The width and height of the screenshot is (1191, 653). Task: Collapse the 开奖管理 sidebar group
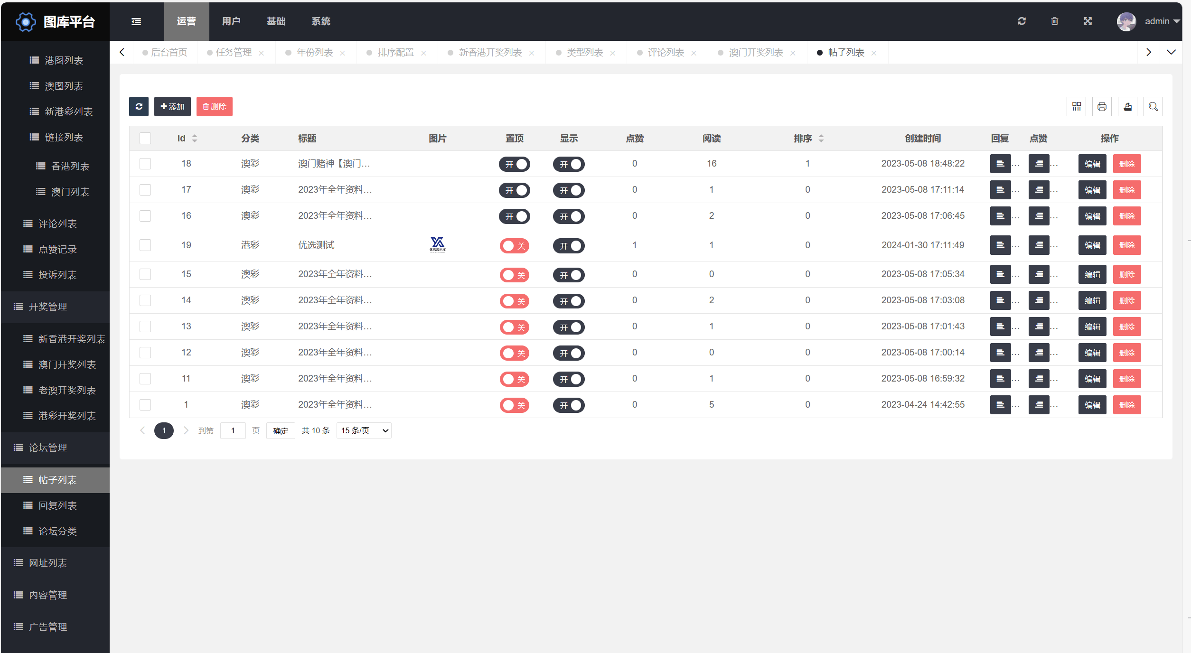[x=55, y=307]
